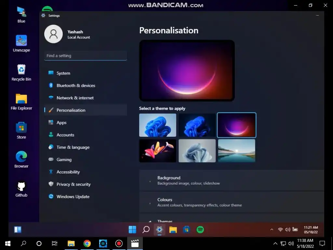Apply the light blue bloom theme

click(158, 125)
